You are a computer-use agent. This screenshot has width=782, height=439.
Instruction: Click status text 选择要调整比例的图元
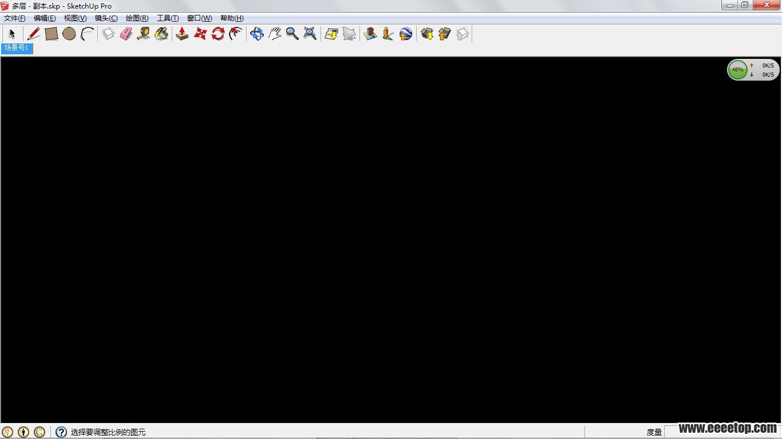pos(108,433)
